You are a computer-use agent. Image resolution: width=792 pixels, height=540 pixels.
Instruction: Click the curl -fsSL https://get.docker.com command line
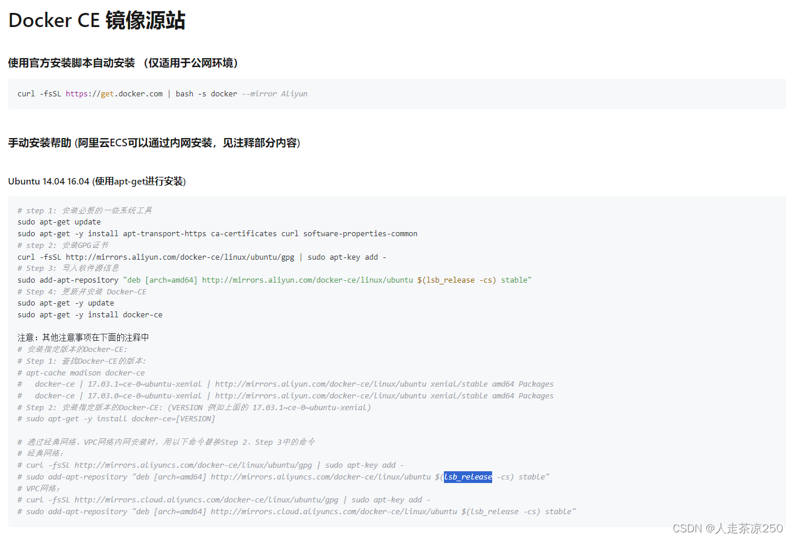159,93
